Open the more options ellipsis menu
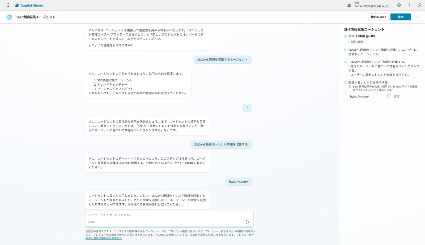 416,17
